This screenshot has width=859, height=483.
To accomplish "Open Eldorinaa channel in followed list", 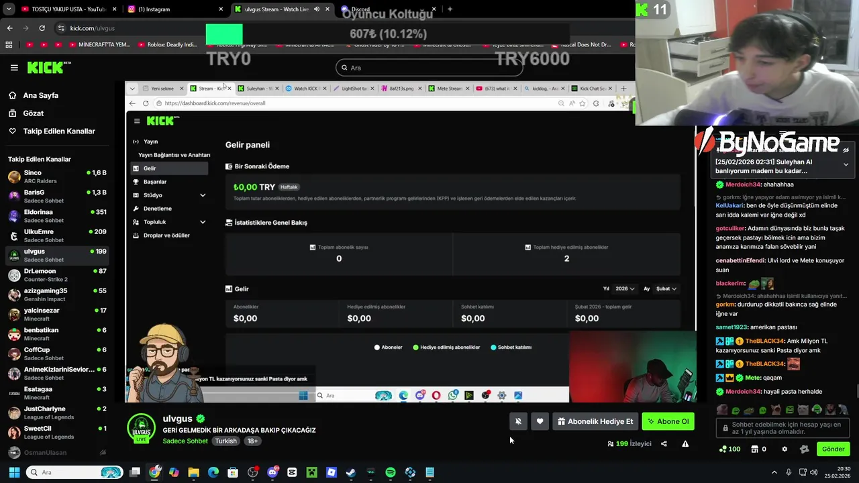I will point(57,216).
